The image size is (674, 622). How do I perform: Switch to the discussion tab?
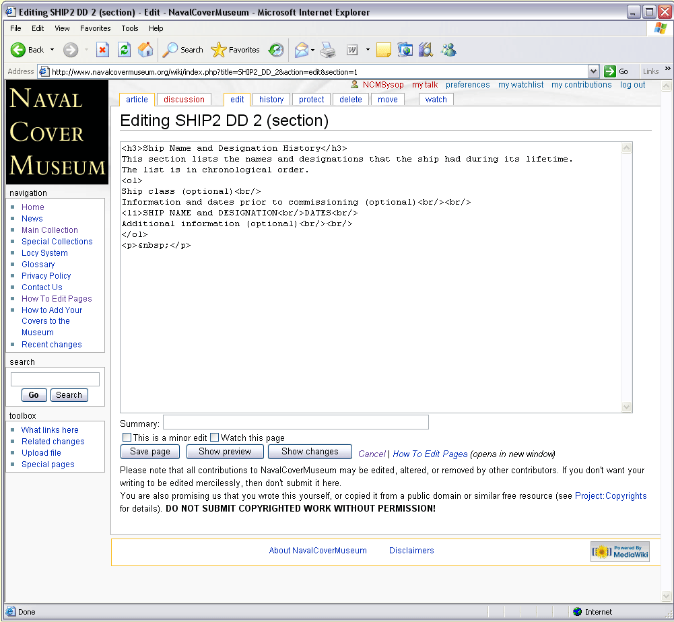(184, 100)
